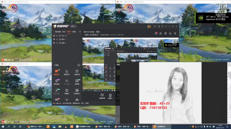Click the greyed download tool in the second toolbox row
This screenshot has height=129, width=231.
pyautogui.click(x=67, y=82)
